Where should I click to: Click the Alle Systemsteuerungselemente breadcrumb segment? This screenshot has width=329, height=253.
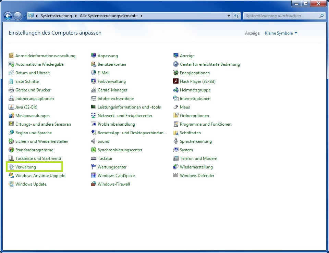point(109,16)
